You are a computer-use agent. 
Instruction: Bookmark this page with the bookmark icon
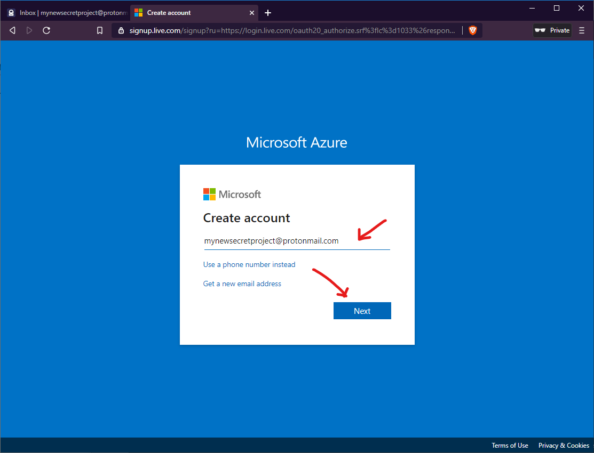(x=100, y=30)
